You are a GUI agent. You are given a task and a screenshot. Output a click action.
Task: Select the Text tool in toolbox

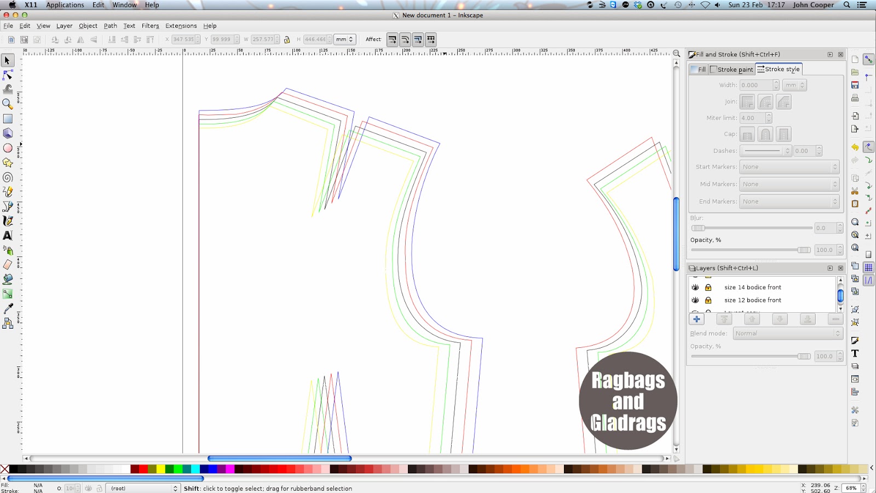pyautogui.click(x=8, y=236)
